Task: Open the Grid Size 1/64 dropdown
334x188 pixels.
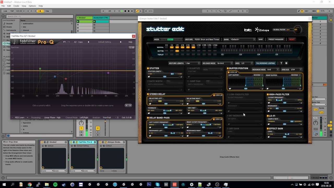Action: click(296, 69)
